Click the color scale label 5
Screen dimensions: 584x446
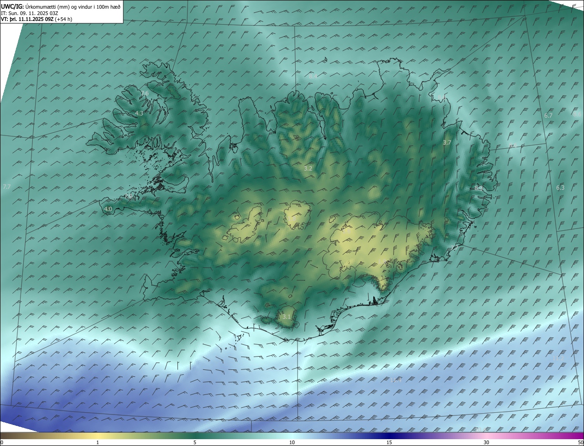point(195,442)
